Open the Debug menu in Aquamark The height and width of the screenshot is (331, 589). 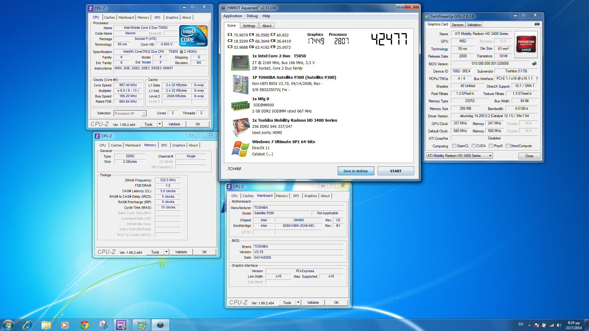coord(252,16)
